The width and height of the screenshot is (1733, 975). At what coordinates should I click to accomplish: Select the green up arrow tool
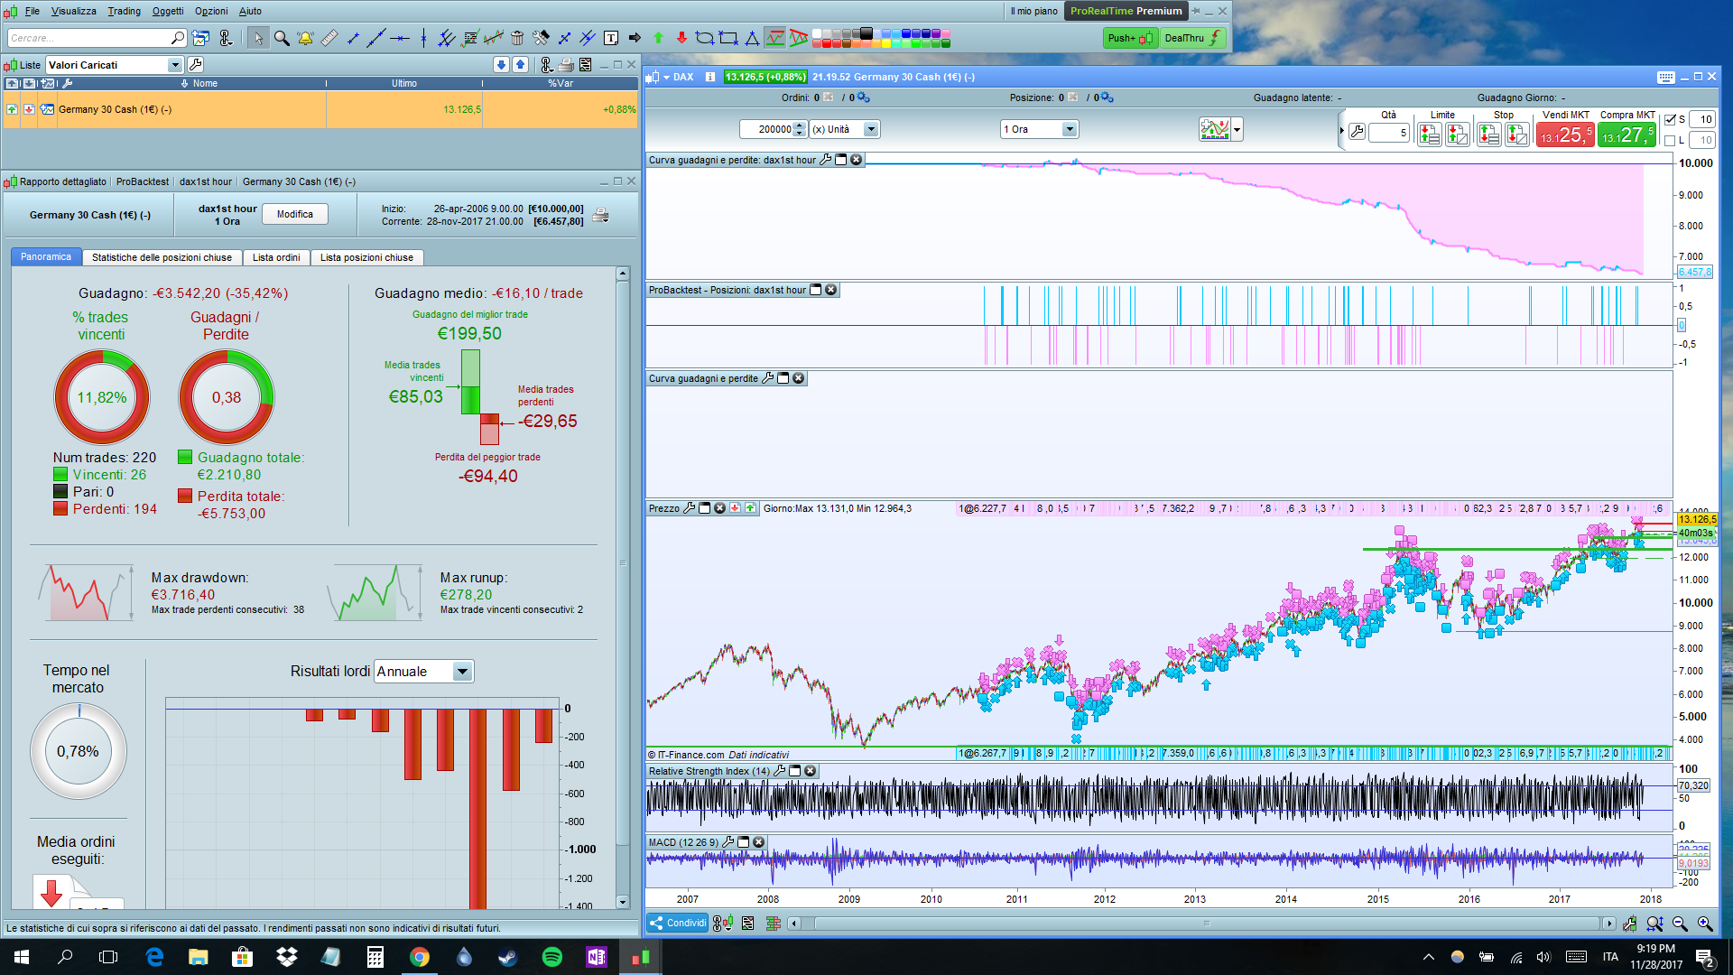[x=658, y=38]
